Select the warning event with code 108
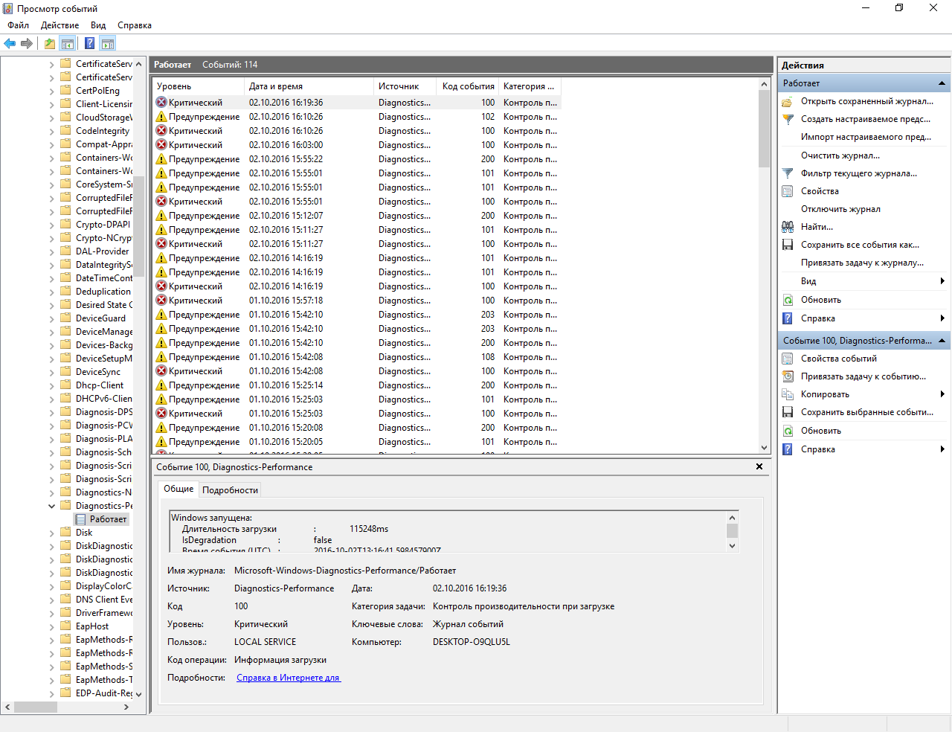Image resolution: width=952 pixels, height=732 pixels. point(357,357)
